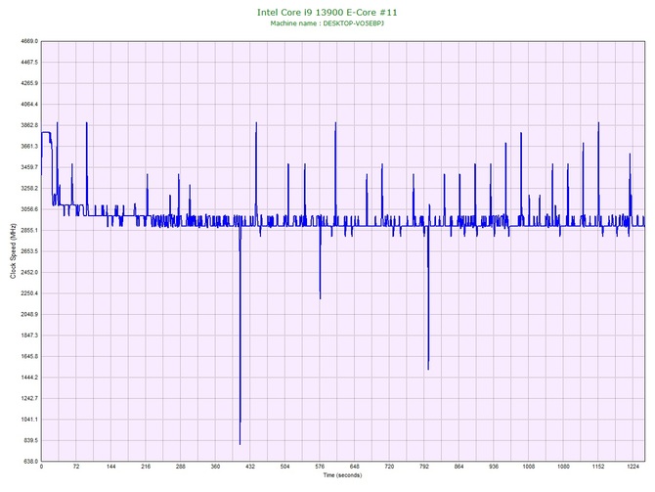Viewport: 655px width, 492px height.
Task: Click the 288 time axis tick label
Action: click(181, 467)
